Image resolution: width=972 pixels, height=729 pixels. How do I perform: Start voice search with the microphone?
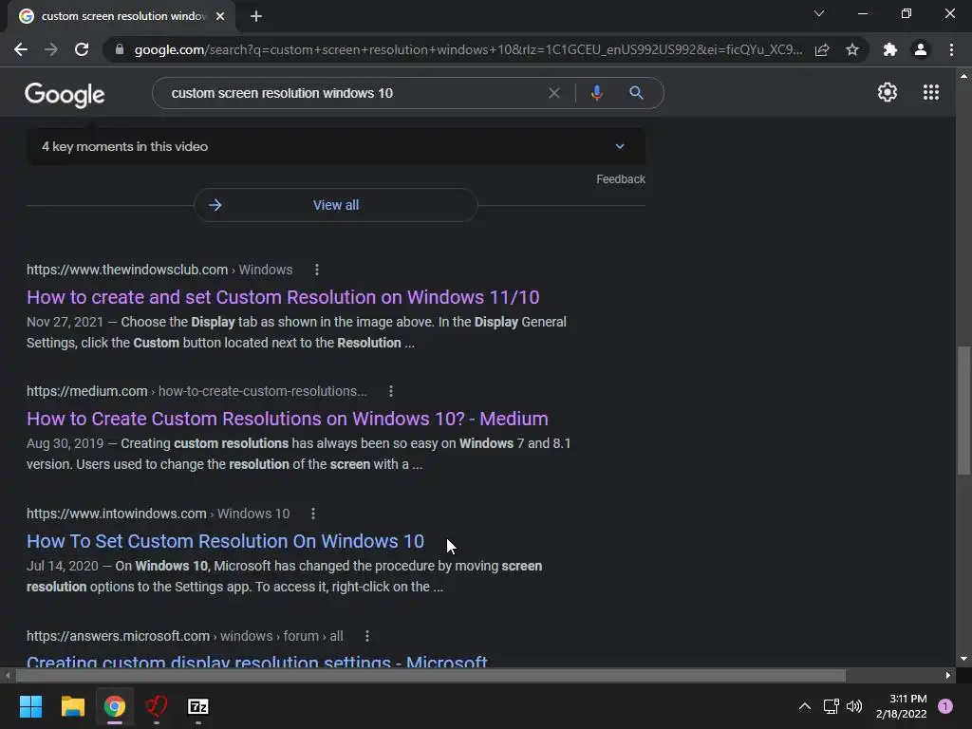596,93
